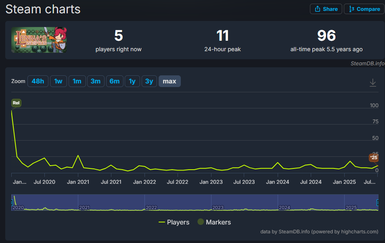385x243 pixels.
Task: Click the Rel release marker
Action: pos(16,103)
